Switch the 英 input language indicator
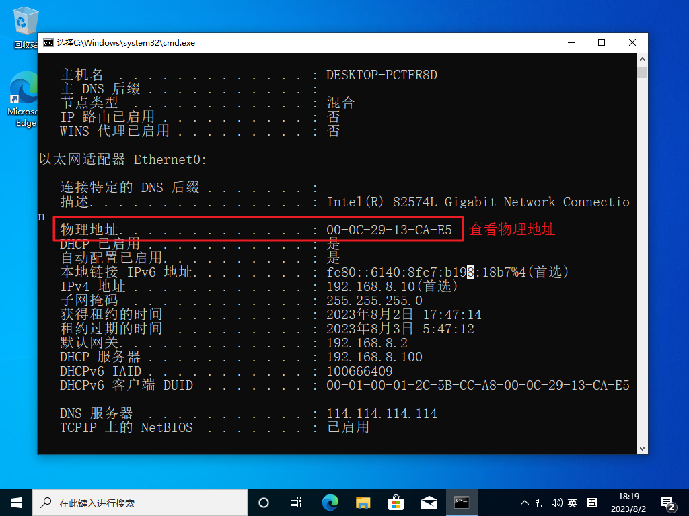This screenshot has height=516, width=689. pyautogui.click(x=573, y=503)
